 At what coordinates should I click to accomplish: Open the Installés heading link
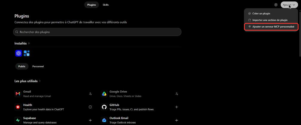(x=21, y=43)
